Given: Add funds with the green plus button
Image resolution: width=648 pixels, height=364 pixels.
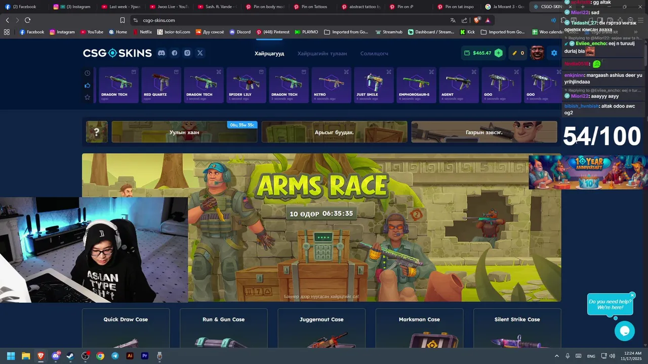Looking at the screenshot, I should coord(499,53).
